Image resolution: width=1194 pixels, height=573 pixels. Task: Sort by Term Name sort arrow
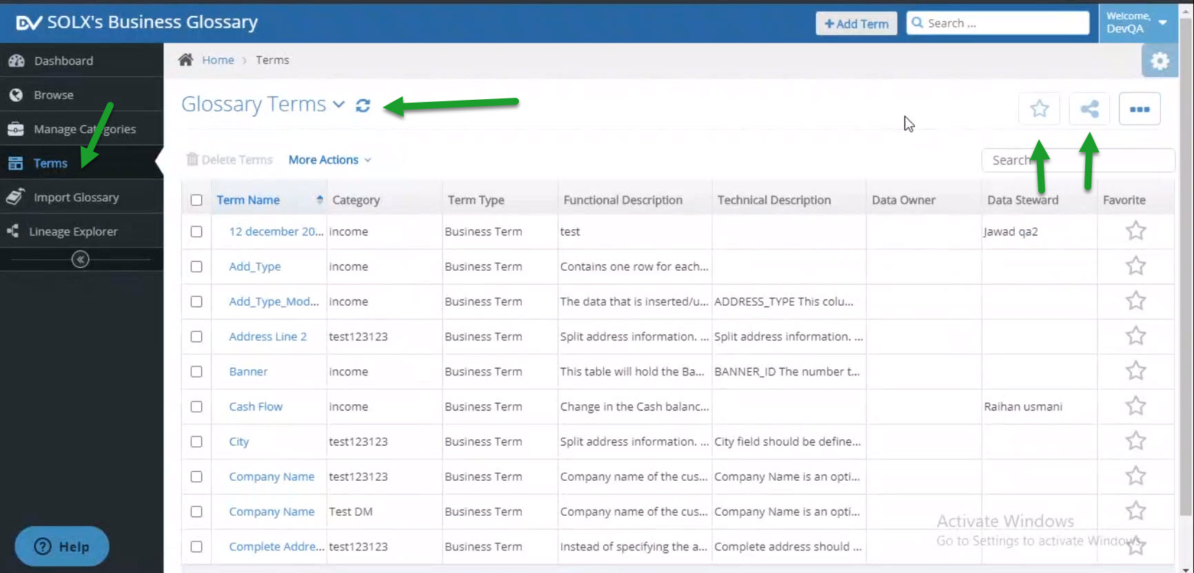[x=319, y=200]
